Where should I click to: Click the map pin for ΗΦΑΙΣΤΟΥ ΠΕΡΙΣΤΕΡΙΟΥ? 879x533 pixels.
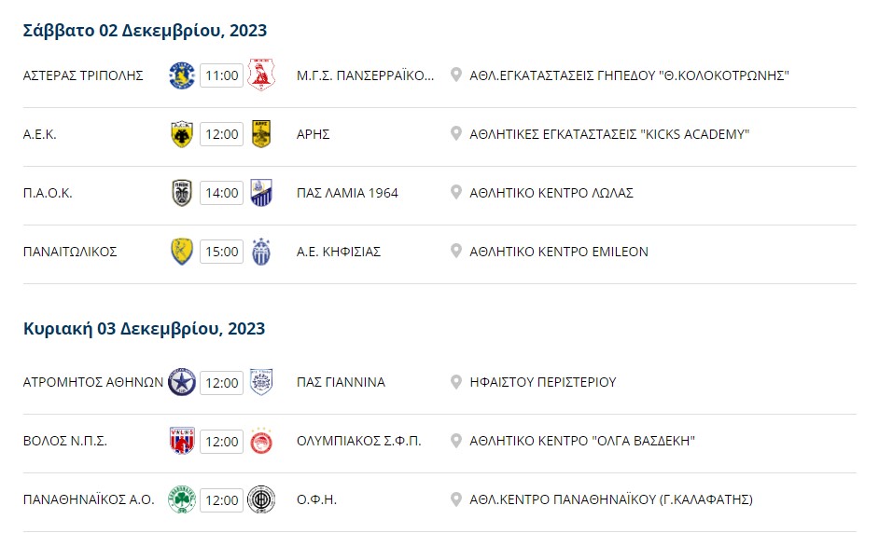pyautogui.click(x=456, y=382)
